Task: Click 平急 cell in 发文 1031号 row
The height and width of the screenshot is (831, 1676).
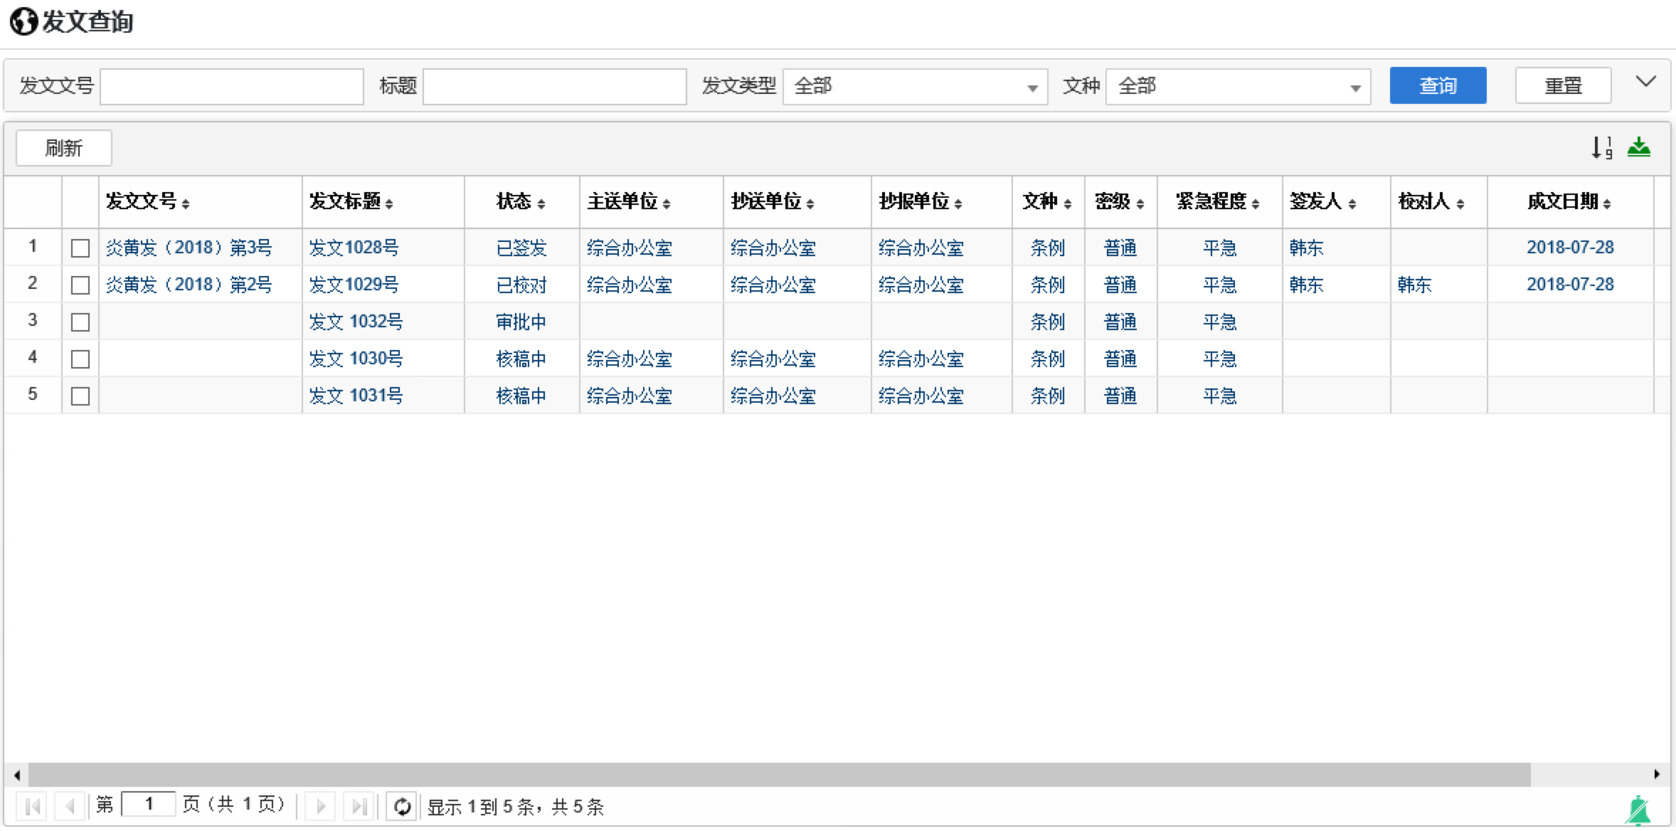Action: click(x=1220, y=396)
